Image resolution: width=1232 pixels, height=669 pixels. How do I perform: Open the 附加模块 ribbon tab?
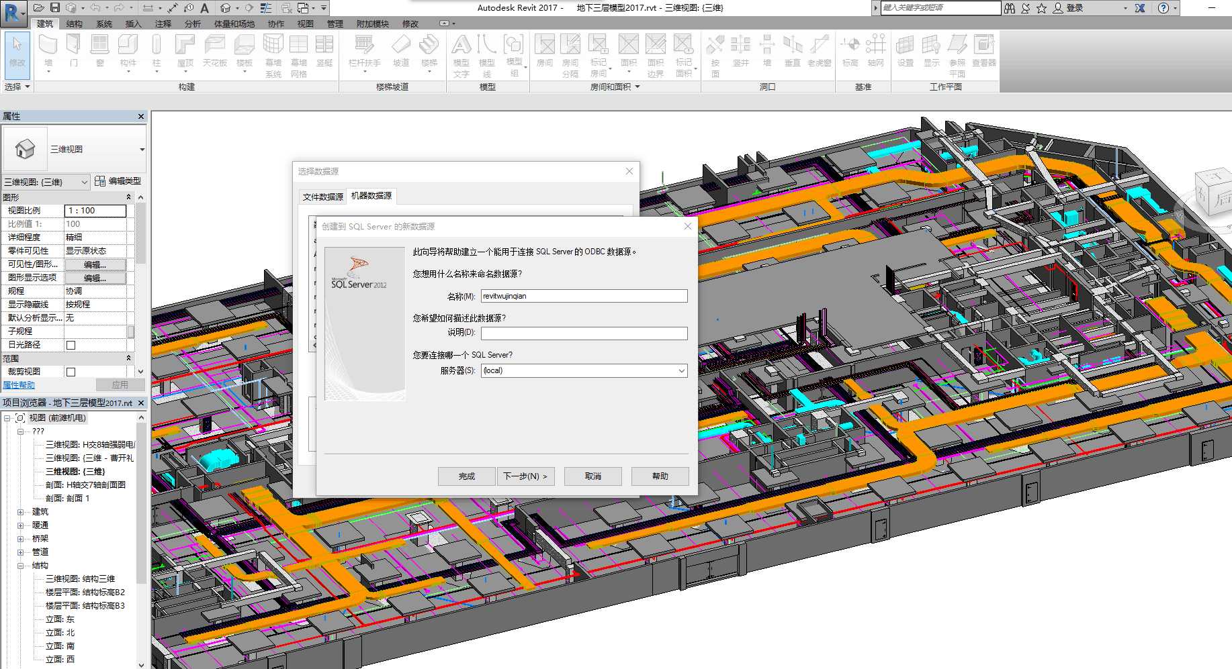pos(373,23)
